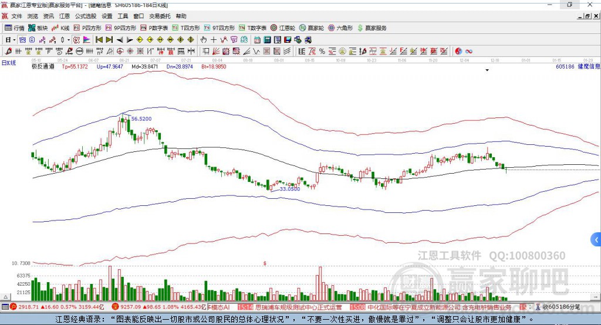
Task: Click the 板块 toolbar button
Action: click(x=38, y=28)
